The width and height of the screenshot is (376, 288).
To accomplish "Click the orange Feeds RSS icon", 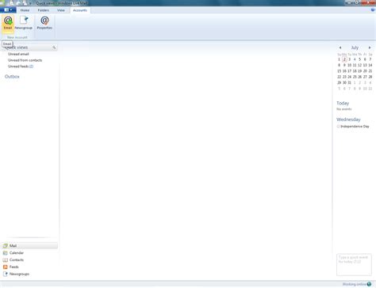I will click(x=5, y=267).
